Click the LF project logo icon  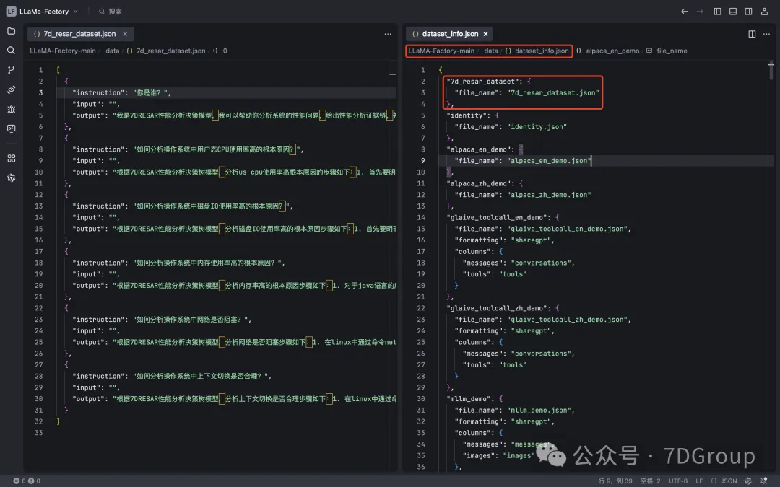pyautogui.click(x=11, y=11)
